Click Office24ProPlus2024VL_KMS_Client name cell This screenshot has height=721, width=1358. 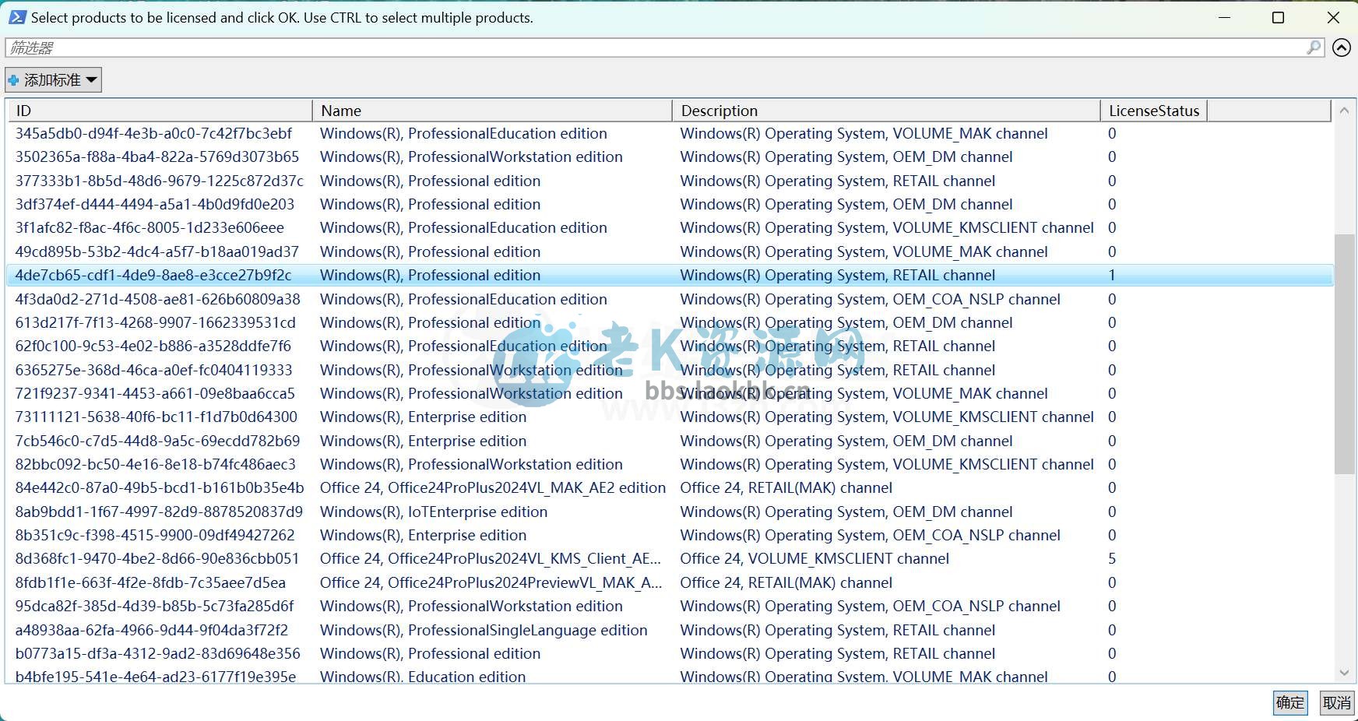(x=490, y=558)
